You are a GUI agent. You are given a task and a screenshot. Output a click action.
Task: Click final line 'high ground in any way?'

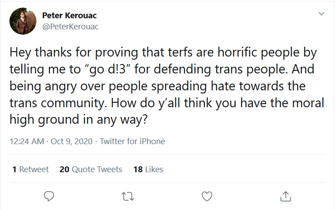click(79, 120)
